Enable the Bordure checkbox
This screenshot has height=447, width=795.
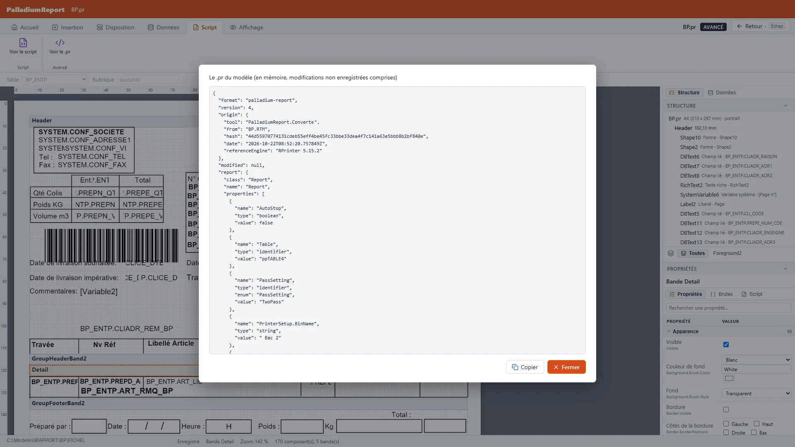(x=726, y=410)
